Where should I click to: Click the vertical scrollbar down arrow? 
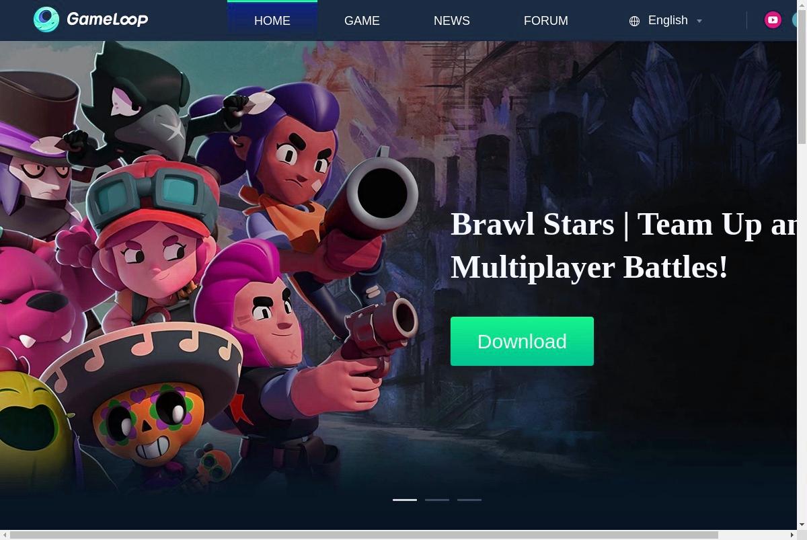pos(802,525)
